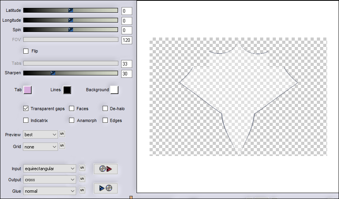Open the Grid dropdown set to none
Viewport: 339px width, 199px height.
click(40, 147)
